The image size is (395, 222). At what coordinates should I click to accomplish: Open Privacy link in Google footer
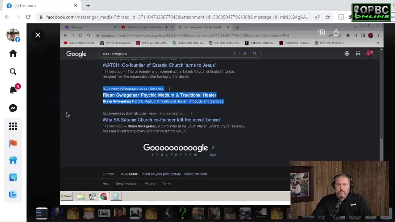150,183
